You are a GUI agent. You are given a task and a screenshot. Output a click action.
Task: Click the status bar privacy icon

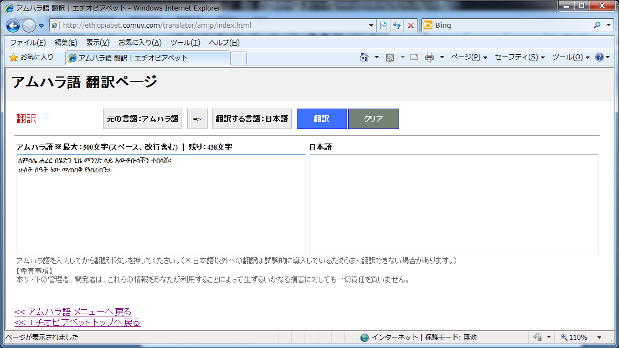pyautogui.click(x=538, y=337)
